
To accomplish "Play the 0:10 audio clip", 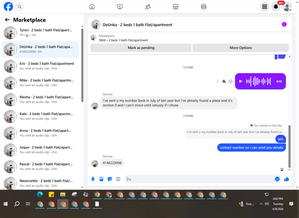I will tap(240, 82).
